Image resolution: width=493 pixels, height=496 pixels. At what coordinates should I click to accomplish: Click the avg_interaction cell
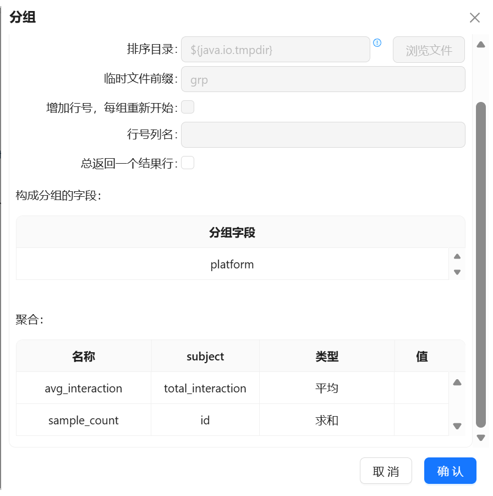tap(84, 388)
